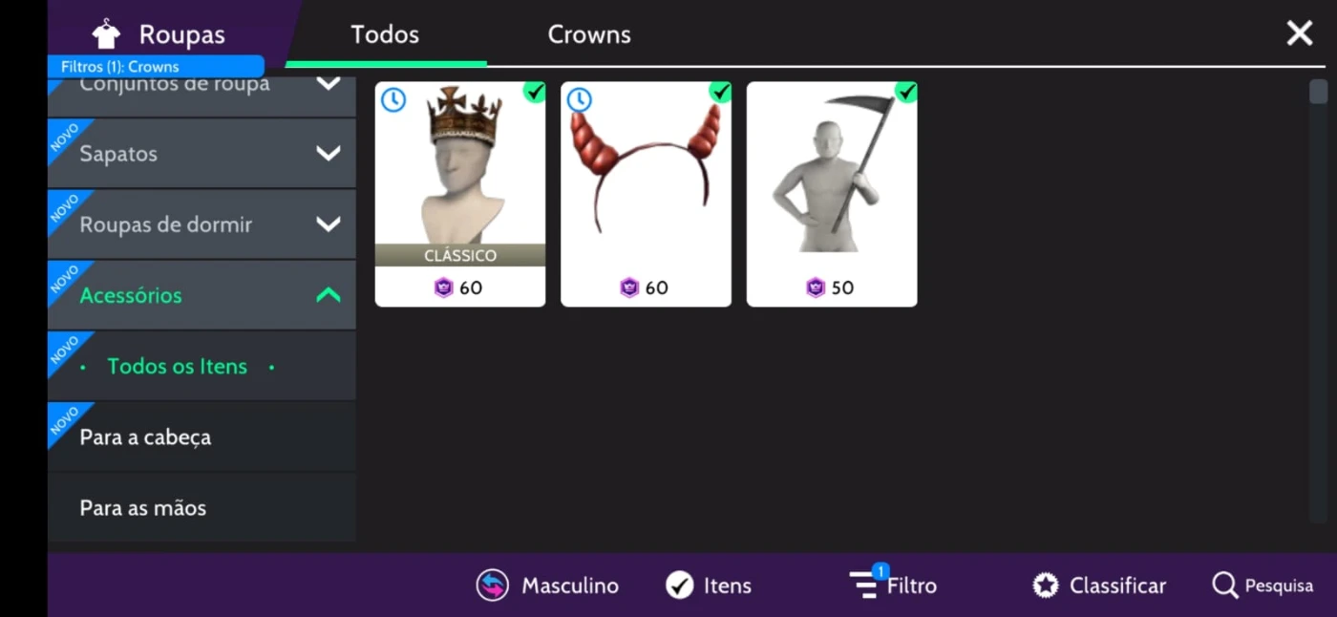Click clock icon on the crown item
The width and height of the screenshot is (1337, 617).
point(393,99)
